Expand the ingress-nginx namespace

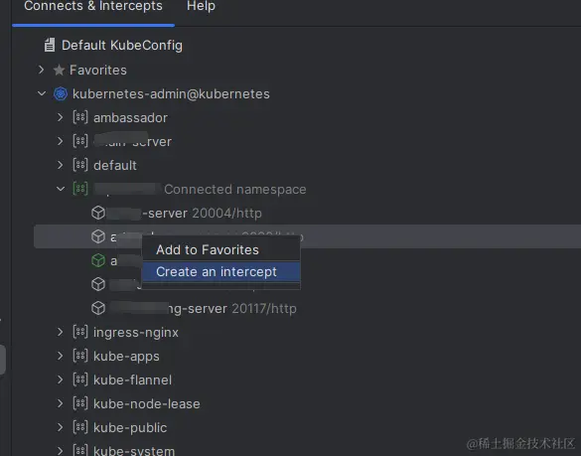tap(60, 332)
